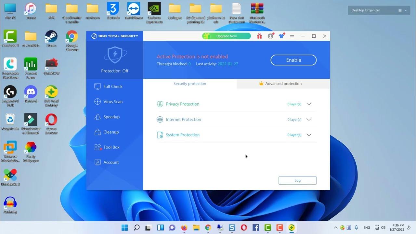Click the Internet Protection label
Viewport: 416px width, 234px height.
184,120
